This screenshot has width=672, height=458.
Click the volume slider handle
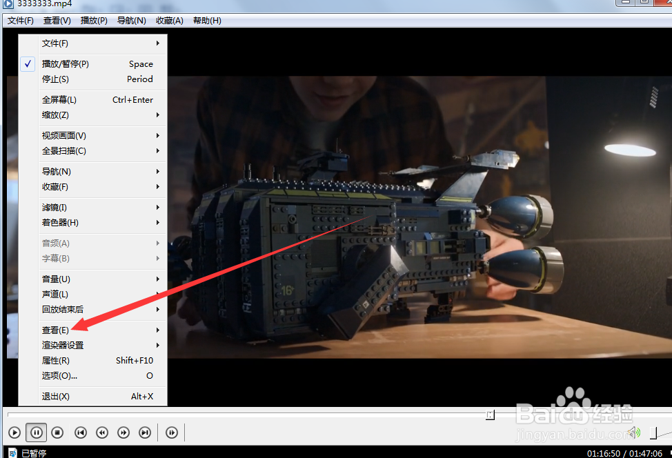[653, 432]
